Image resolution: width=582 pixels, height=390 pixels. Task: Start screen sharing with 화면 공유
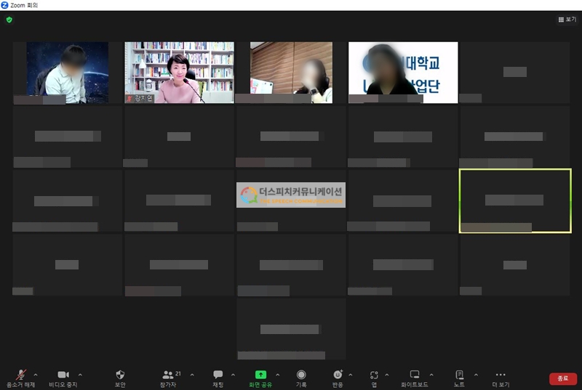(260, 375)
